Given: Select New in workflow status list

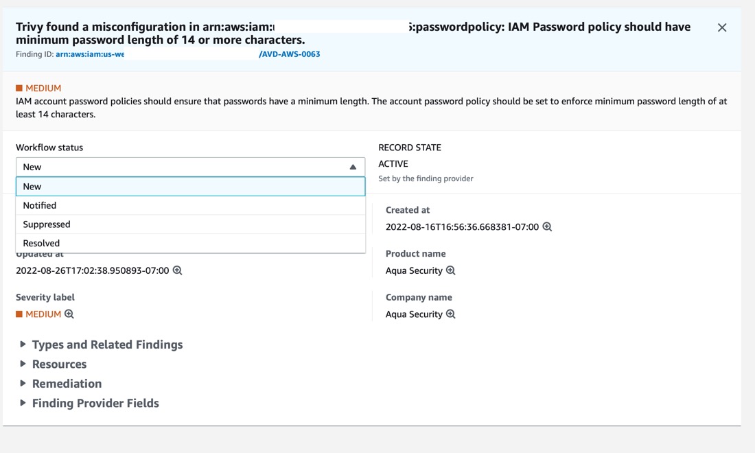Looking at the screenshot, I should tap(191, 186).
